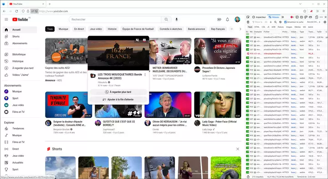Open request blocking icon in devtools
328x179 pixels.
tap(280, 22)
